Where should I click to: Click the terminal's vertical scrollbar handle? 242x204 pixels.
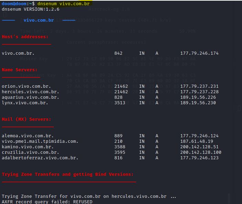[x=229, y=198]
